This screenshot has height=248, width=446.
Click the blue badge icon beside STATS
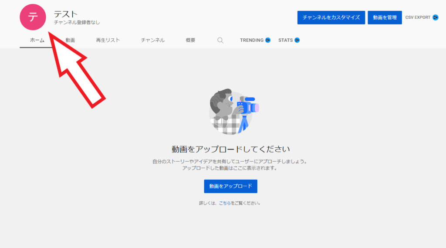pyautogui.click(x=297, y=40)
